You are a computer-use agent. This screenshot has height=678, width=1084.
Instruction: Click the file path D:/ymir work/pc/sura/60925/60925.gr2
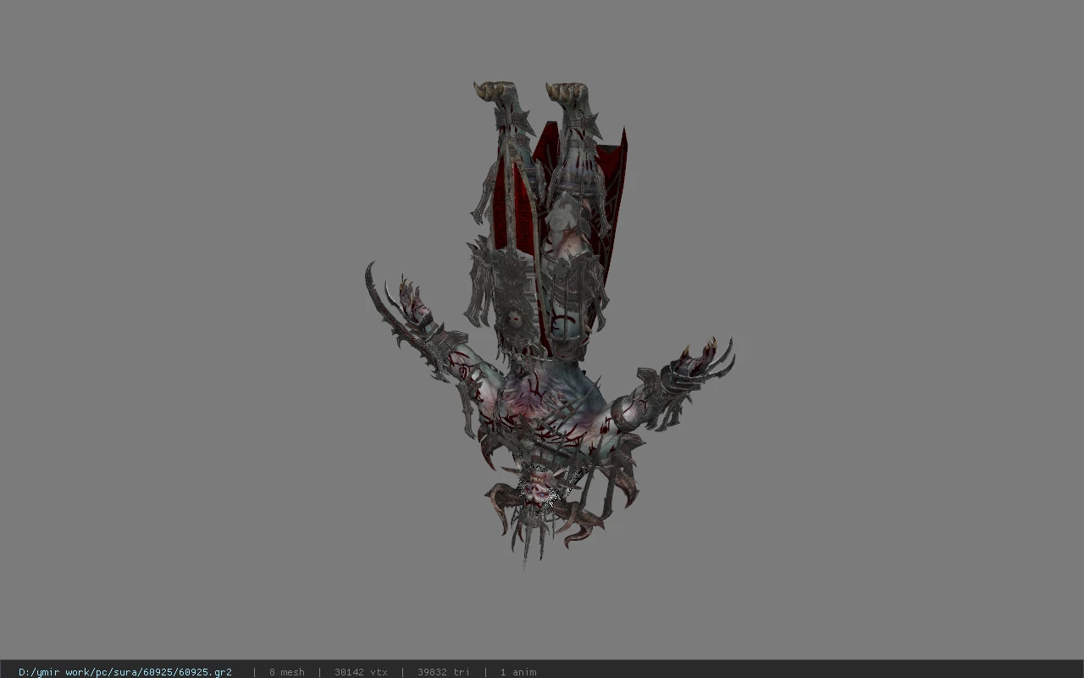point(125,672)
